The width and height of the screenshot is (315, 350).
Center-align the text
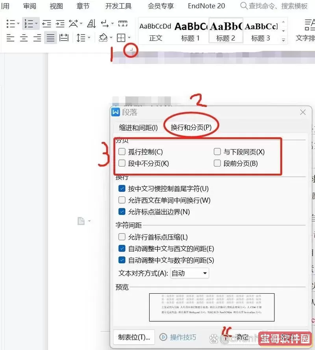pyautogui.click(x=24, y=38)
